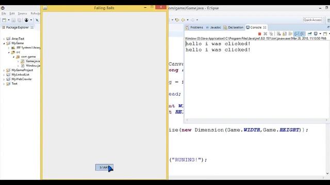Image resolution: width=330 pixels, height=185 pixels.
Task: Open the Edit menu
Action: coord(12,13)
